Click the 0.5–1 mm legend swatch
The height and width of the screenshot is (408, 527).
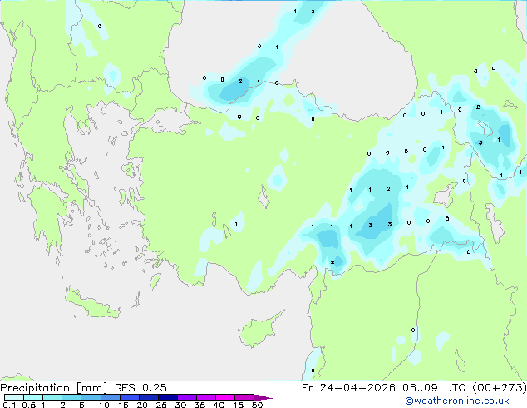[33, 397]
